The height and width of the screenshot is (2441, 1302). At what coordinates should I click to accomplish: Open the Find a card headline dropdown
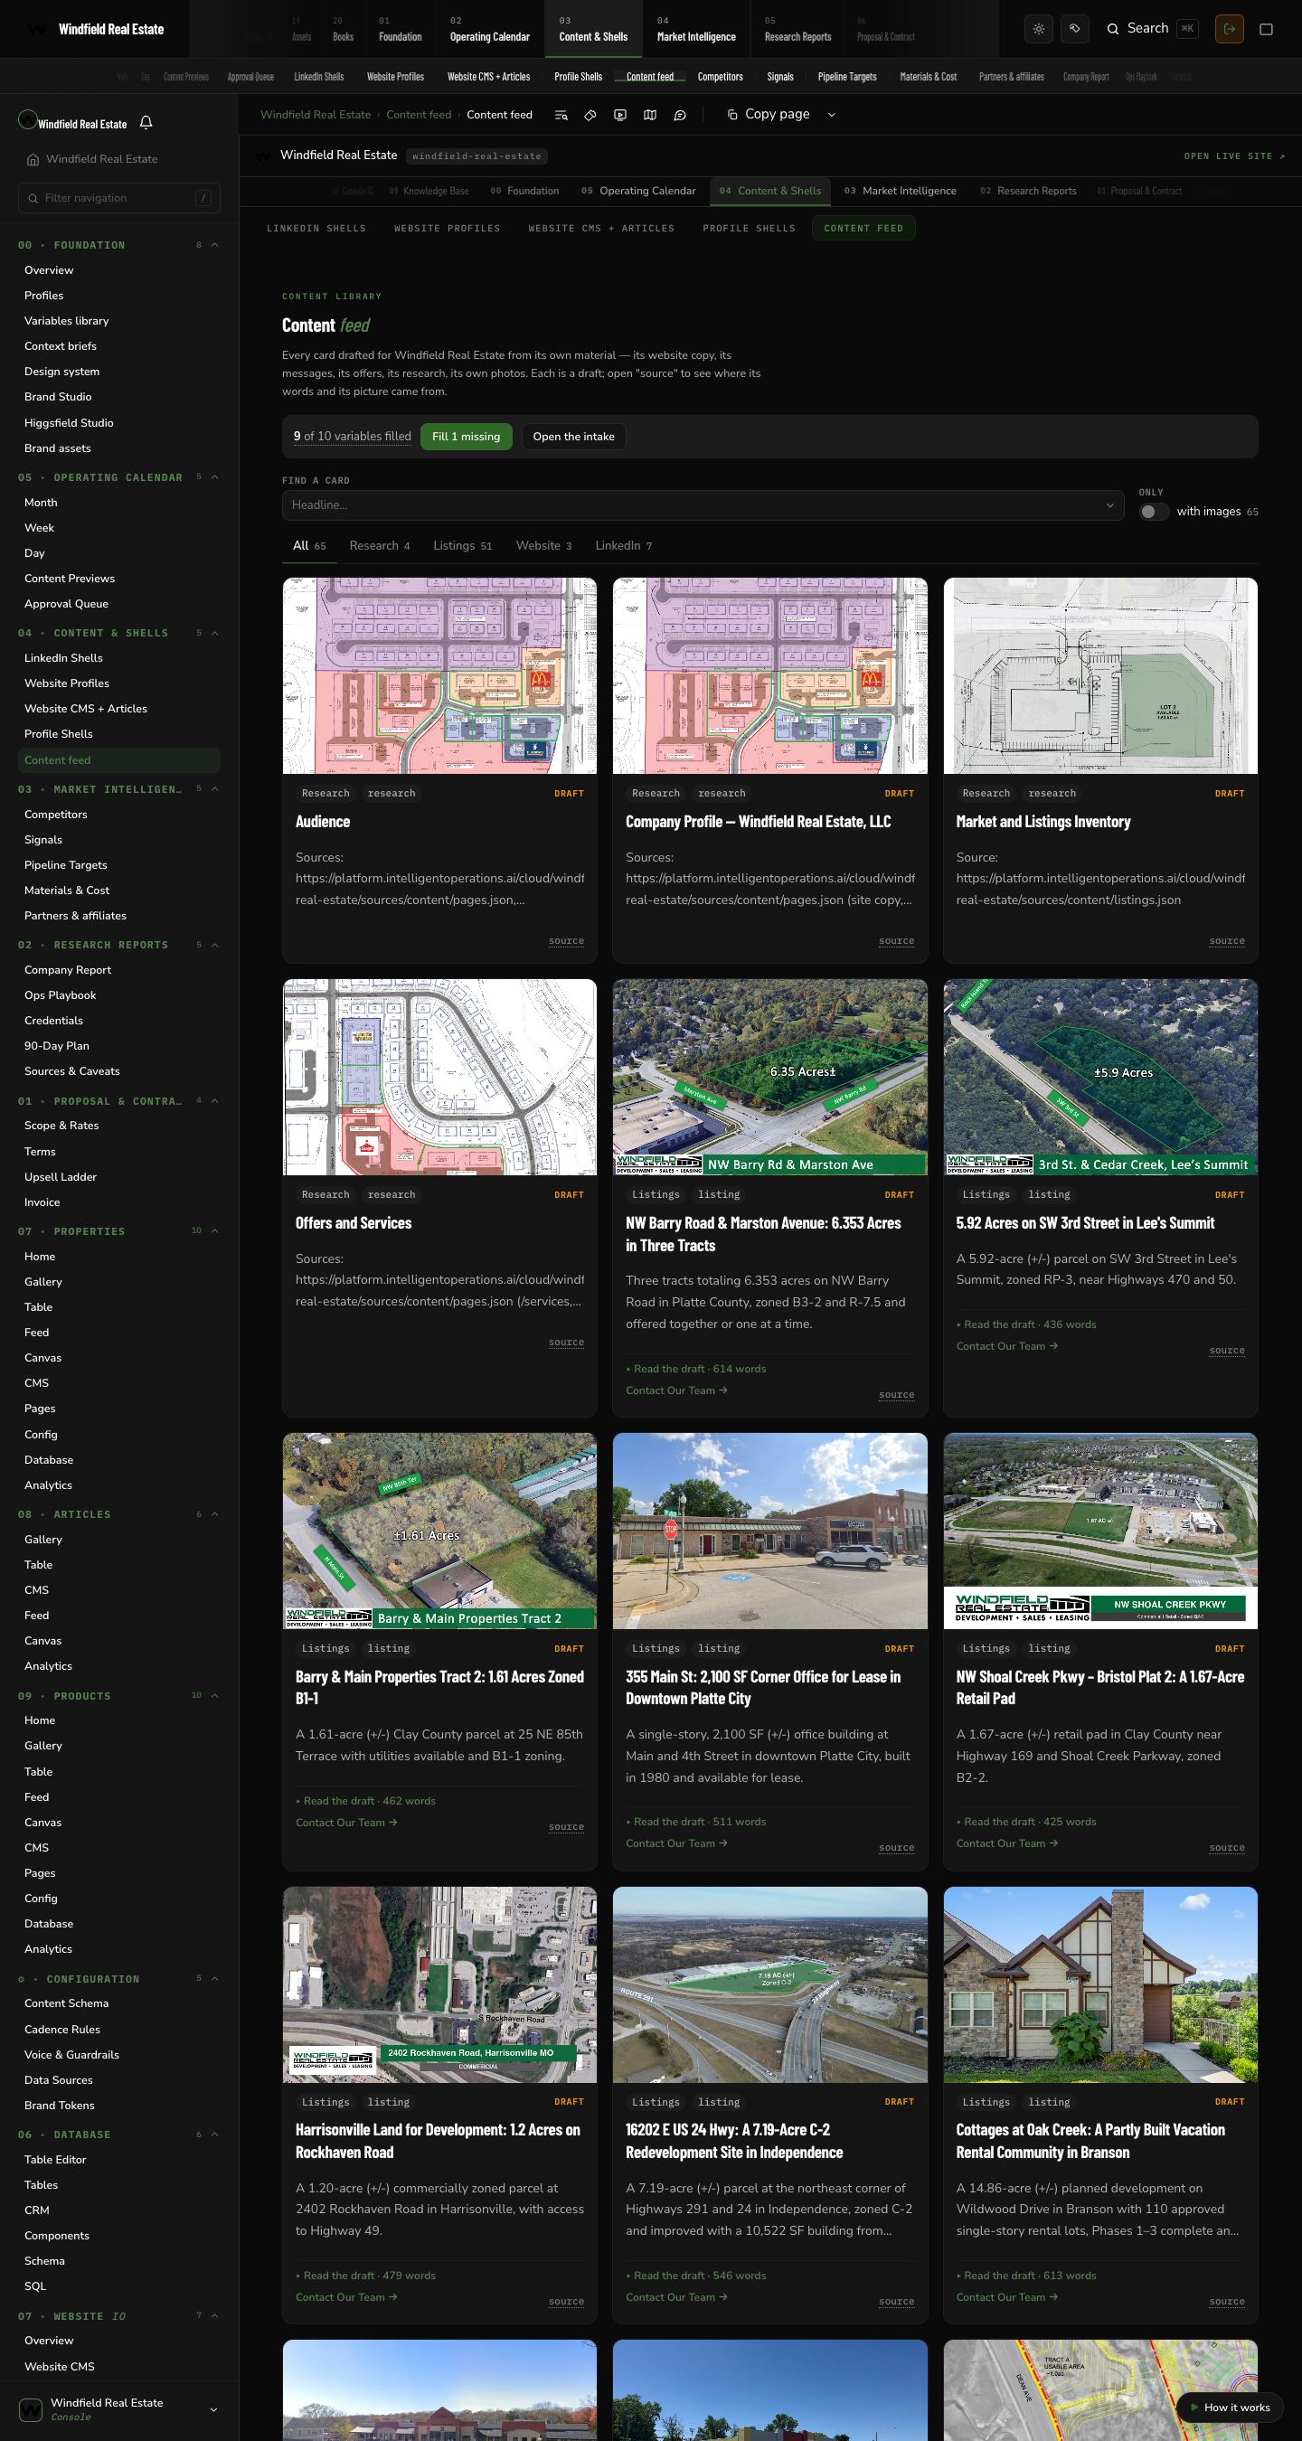tap(1109, 505)
